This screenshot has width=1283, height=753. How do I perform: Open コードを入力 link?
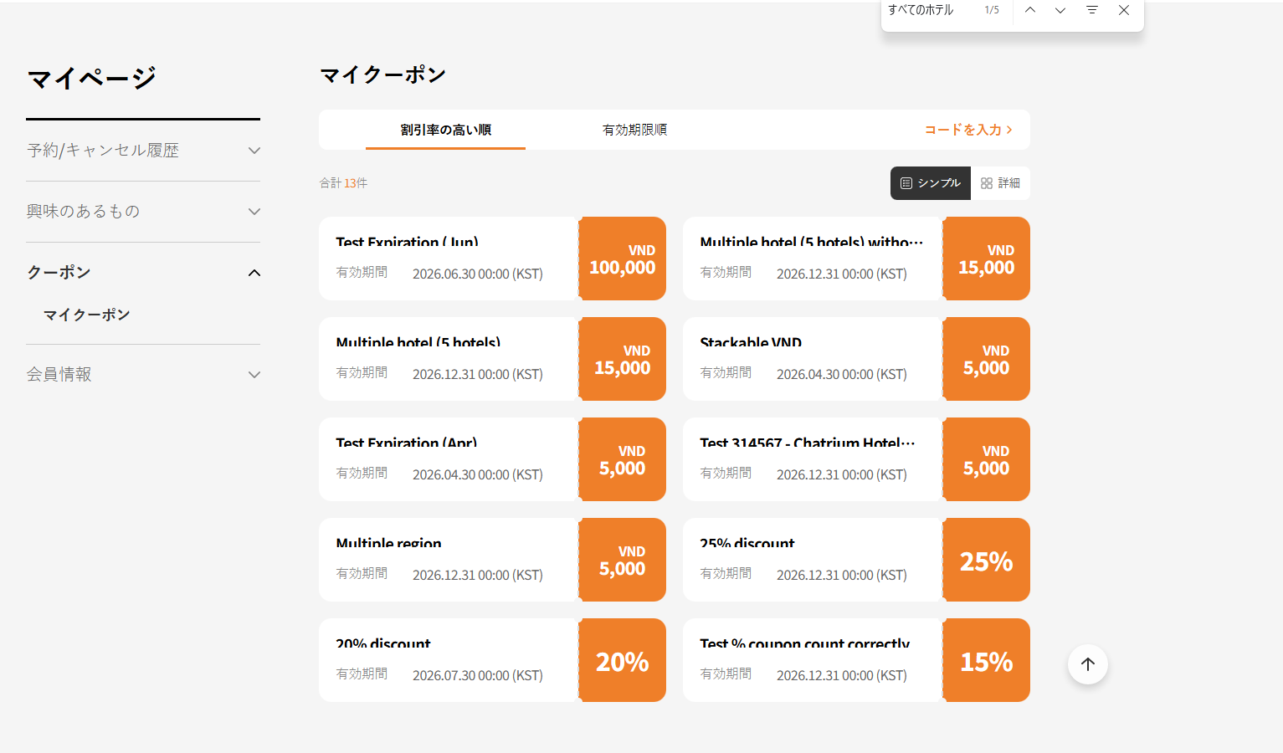pyautogui.click(x=968, y=130)
